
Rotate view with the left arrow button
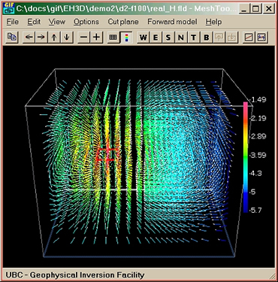tap(29, 38)
